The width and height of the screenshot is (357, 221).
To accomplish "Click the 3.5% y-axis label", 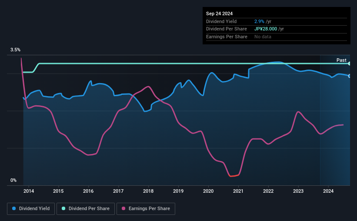I will 15,50.
